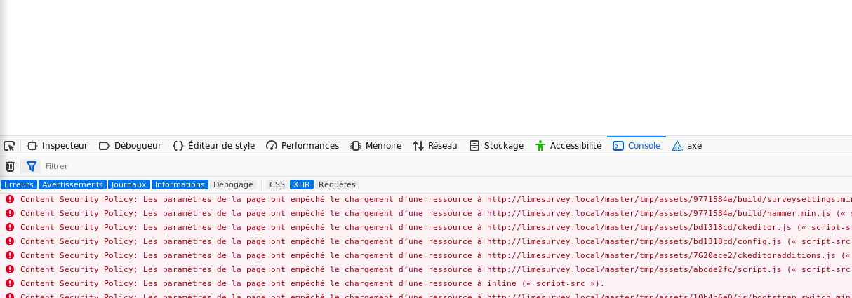
Task: Click the Accessibilité figure icon
Action: coord(540,146)
